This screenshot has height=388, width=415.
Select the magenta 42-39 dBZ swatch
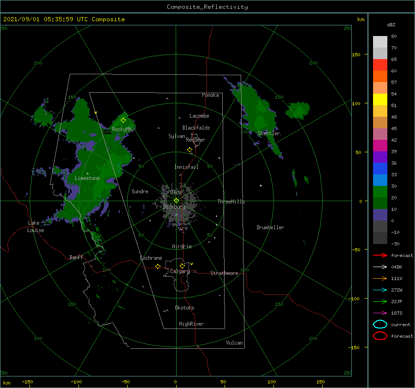[380, 145]
